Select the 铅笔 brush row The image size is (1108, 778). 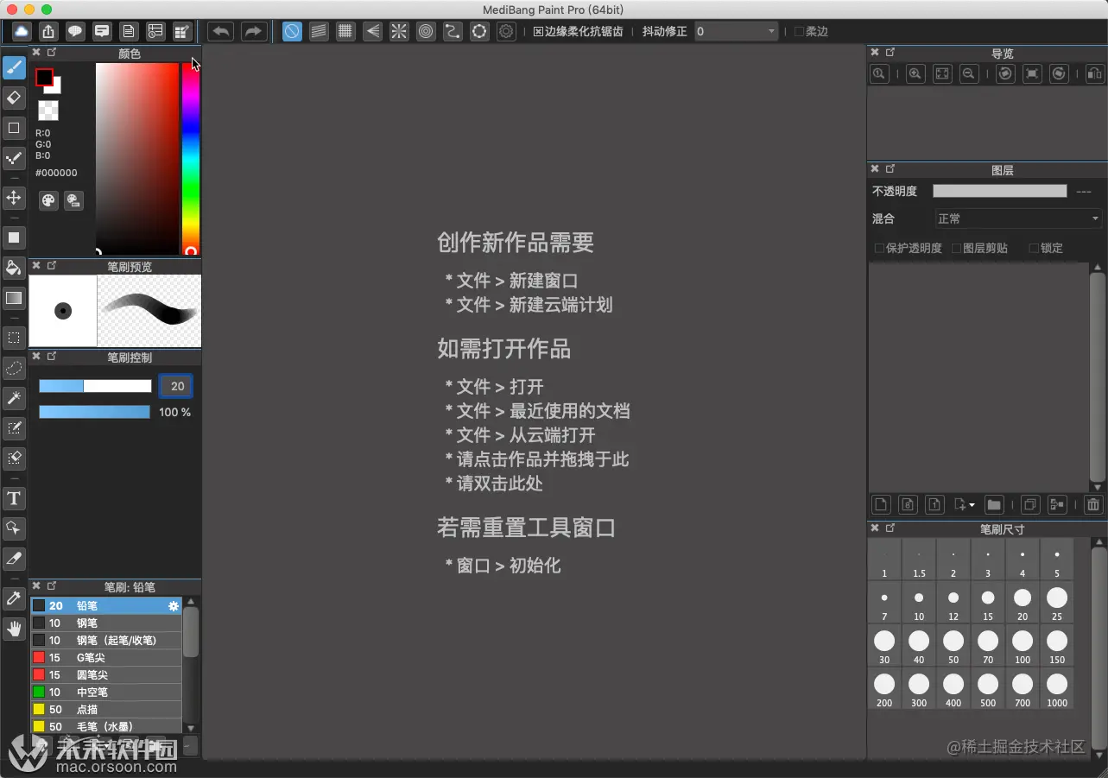pos(106,606)
